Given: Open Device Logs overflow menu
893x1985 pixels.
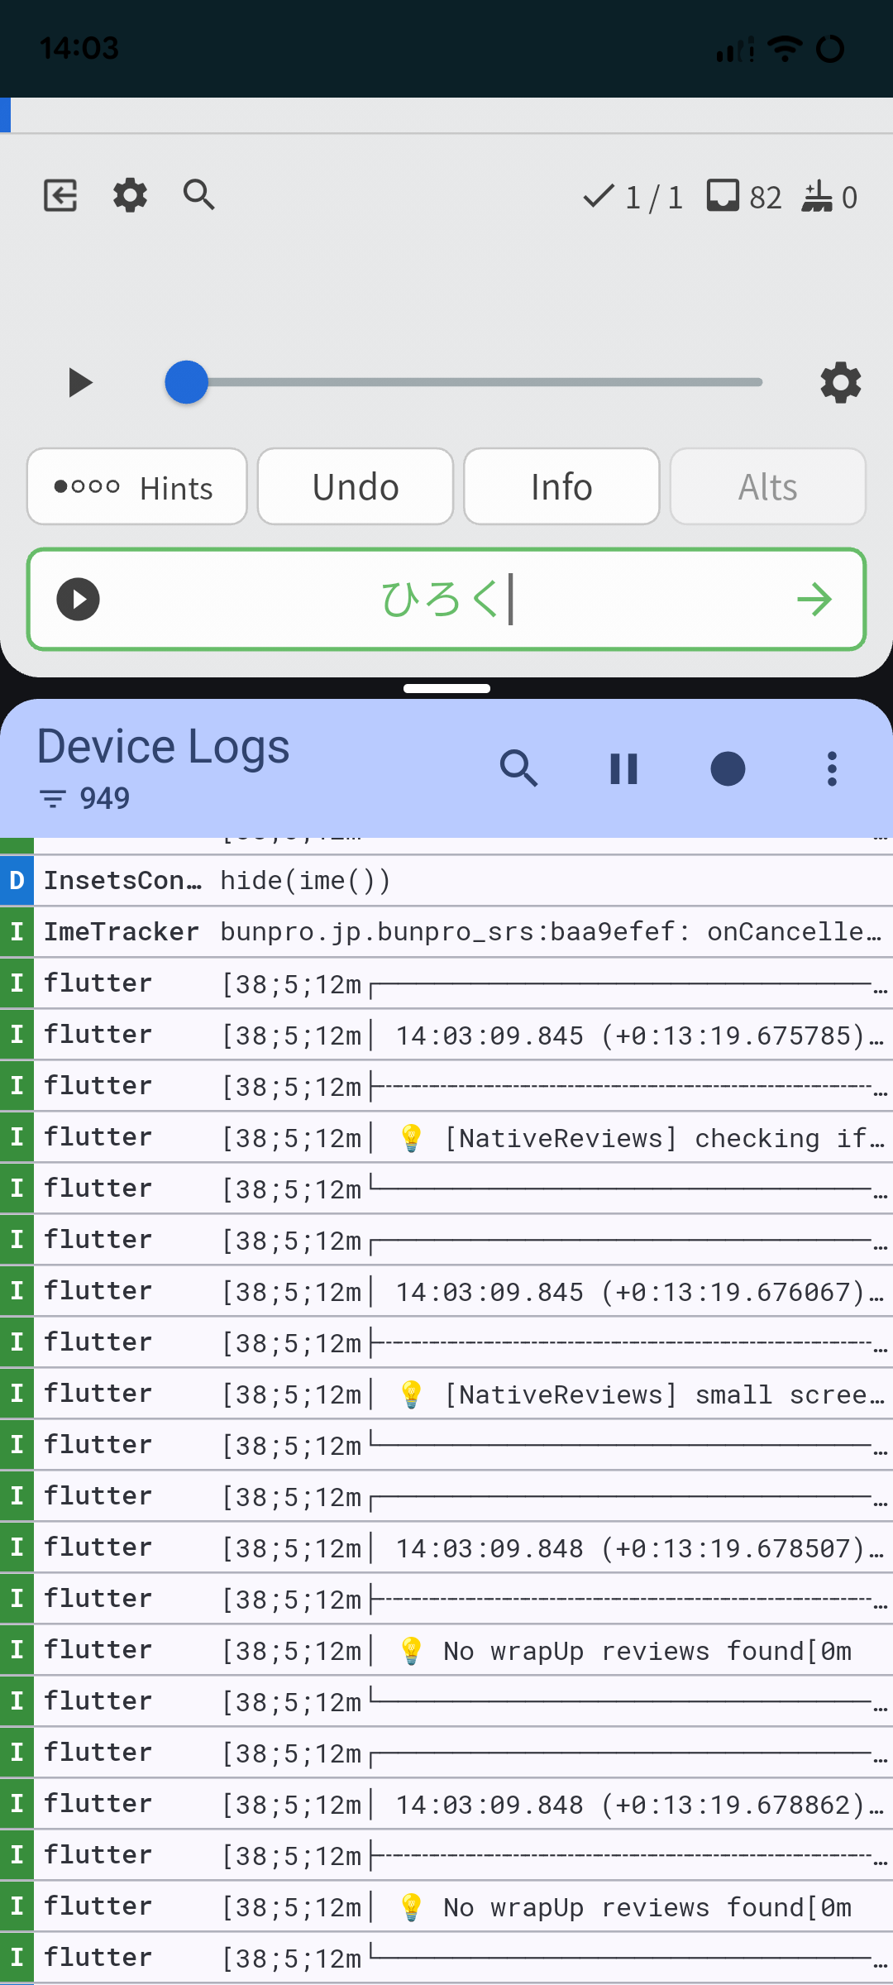Looking at the screenshot, I should pyautogui.click(x=832, y=769).
